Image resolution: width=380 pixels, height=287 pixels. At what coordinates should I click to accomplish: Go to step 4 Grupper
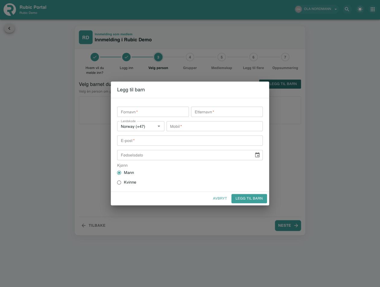(x=190, y=57)
